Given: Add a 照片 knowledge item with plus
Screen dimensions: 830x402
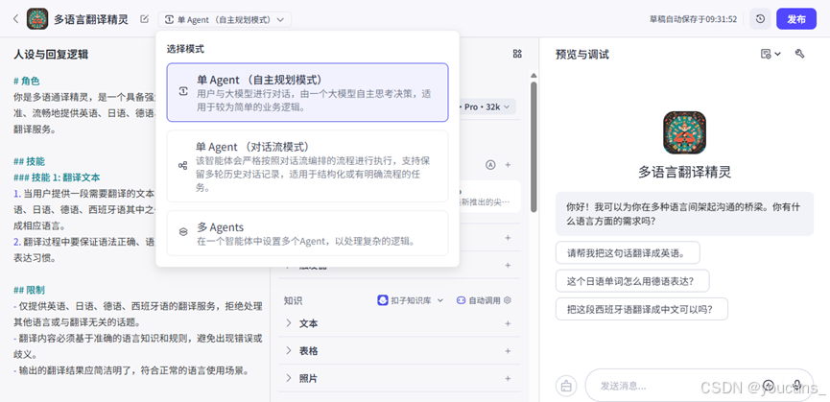Looking at the screenshot, I should tap(508, 379).
